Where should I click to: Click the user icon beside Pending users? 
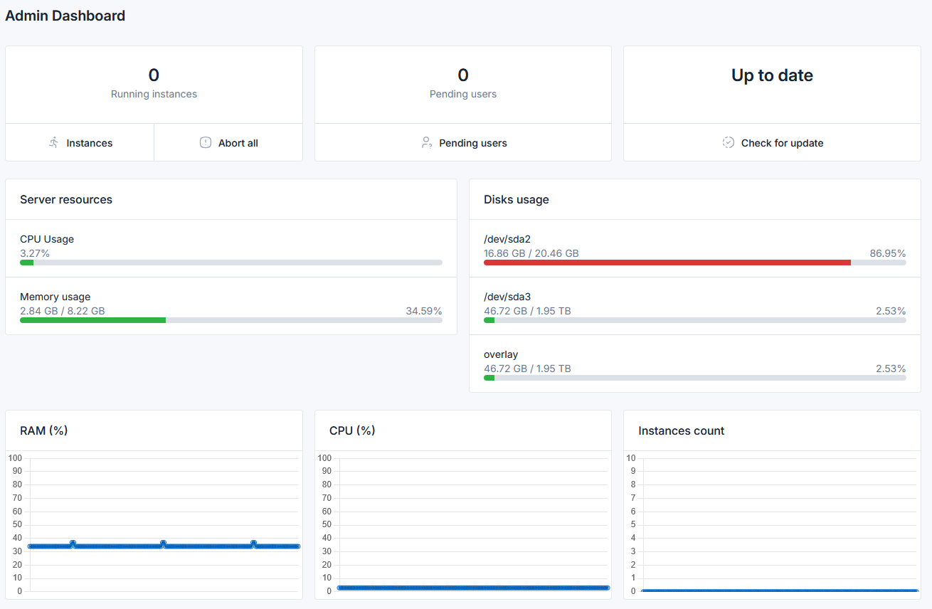[x=426, y=143]
